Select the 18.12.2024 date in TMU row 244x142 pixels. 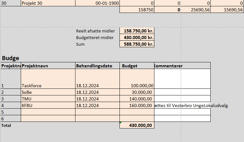click(97, 99)
